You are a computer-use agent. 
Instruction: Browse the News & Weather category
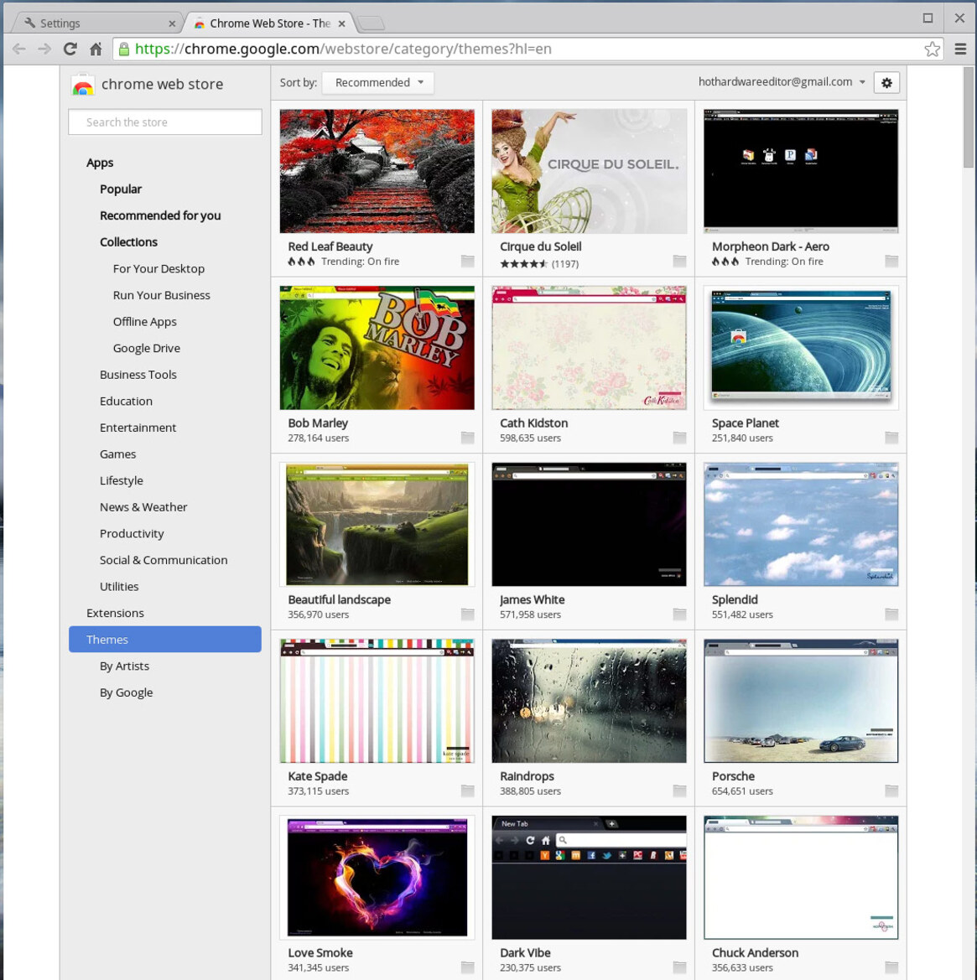(143, 507)
